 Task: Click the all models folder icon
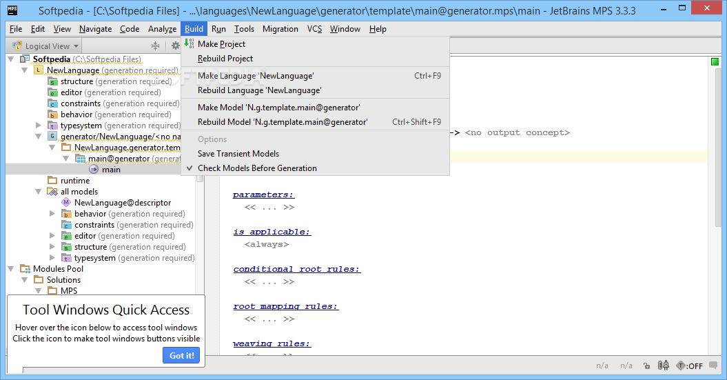(x=53, y=192)
